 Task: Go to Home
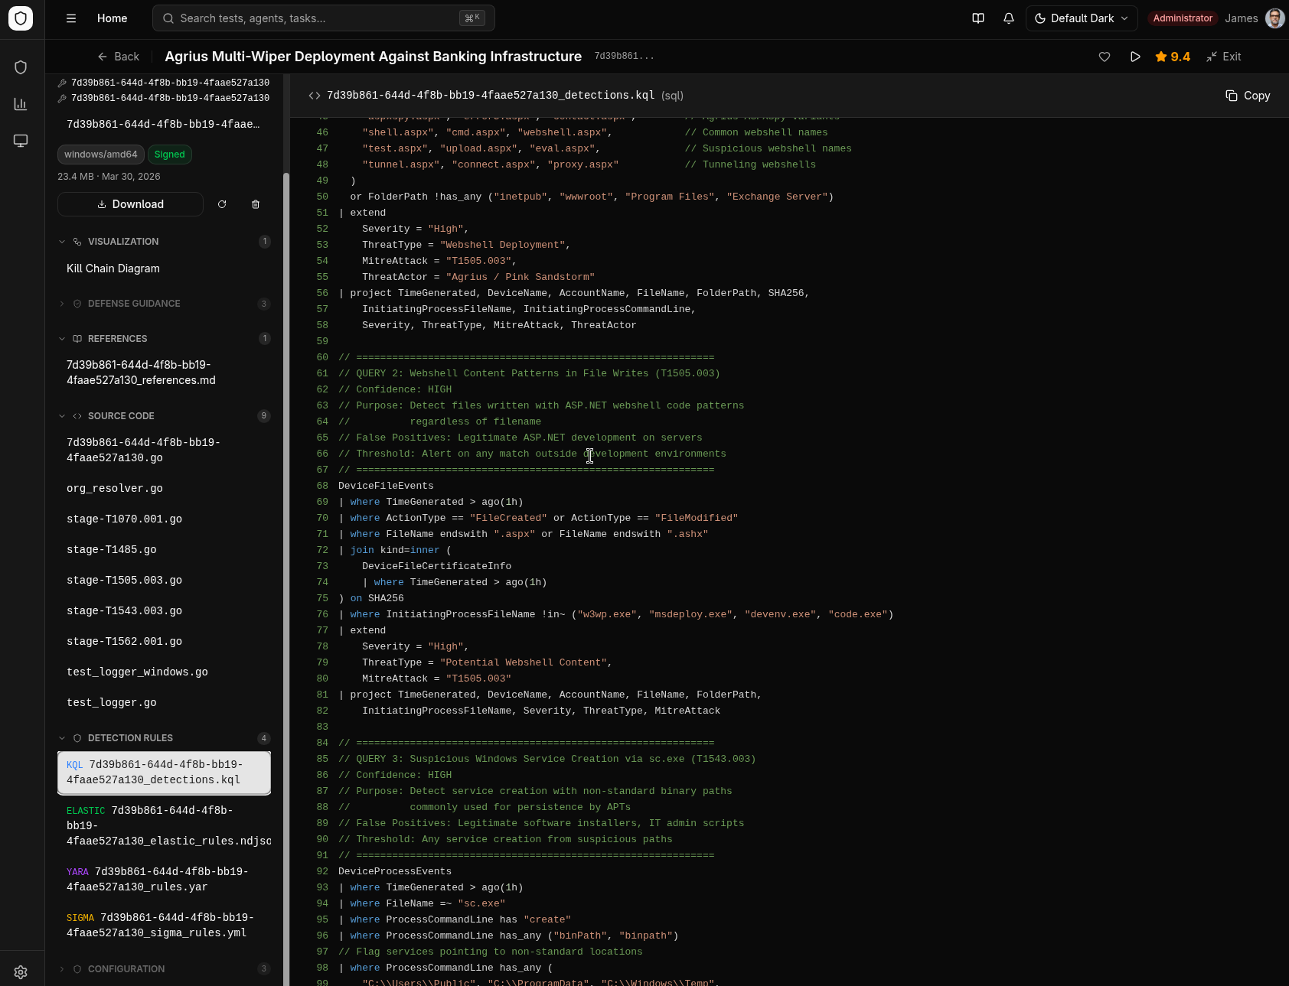113,18
